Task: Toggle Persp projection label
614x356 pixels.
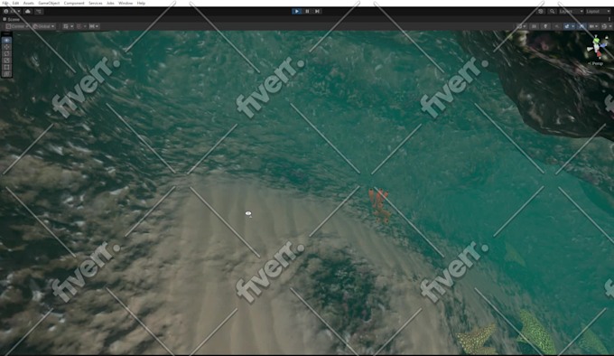Action: coord(597,63)
